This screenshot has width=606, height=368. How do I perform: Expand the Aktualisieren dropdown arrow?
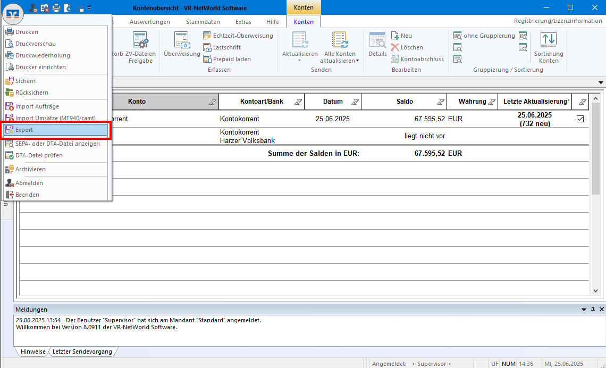[x=299, y=61]
